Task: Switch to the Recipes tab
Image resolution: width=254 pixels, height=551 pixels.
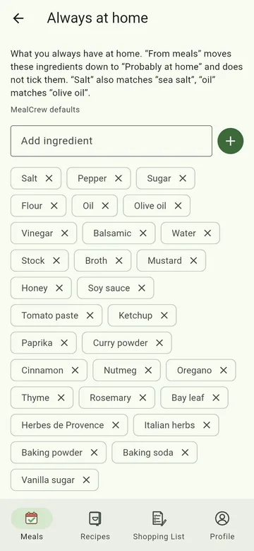Action: pos(95,525)
